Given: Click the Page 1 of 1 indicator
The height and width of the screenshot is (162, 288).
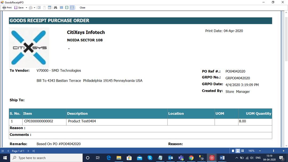Looking at the screenshot, I should pyautogui.click(x=18, y=151).
